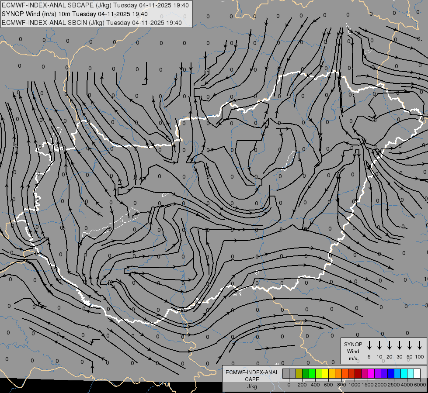The height and width of the screenshot is (393, 428).
Task: Click the wind arrow above the 5 label
Action: click(x=369, y=345)
